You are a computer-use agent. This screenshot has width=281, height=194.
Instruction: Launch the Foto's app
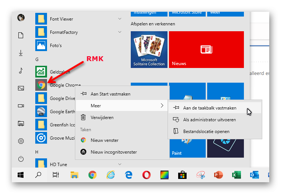point(78,45)
